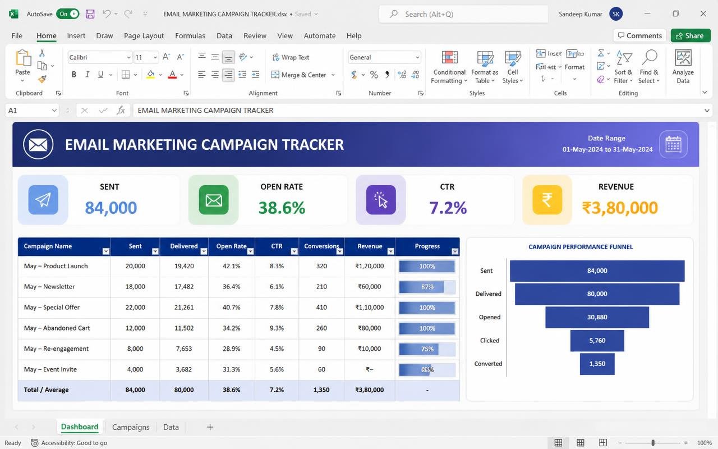Click the Copy icon in Clipboard
This screenshot has height=449, width=718.
click(x=42, y=66)
